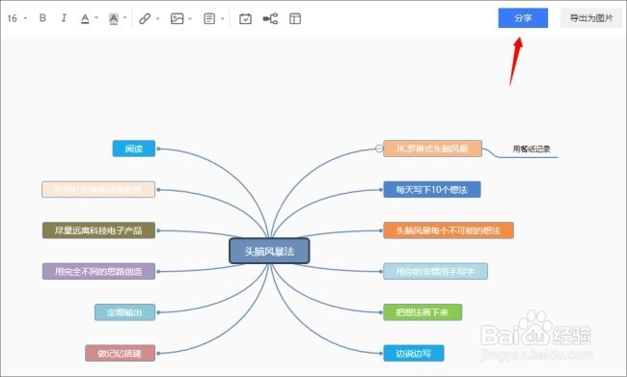Select the 定期输出 node
This screenshot has width=627, height=377.
124,312
